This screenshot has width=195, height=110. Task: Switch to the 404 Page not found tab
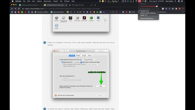(80, 5)
